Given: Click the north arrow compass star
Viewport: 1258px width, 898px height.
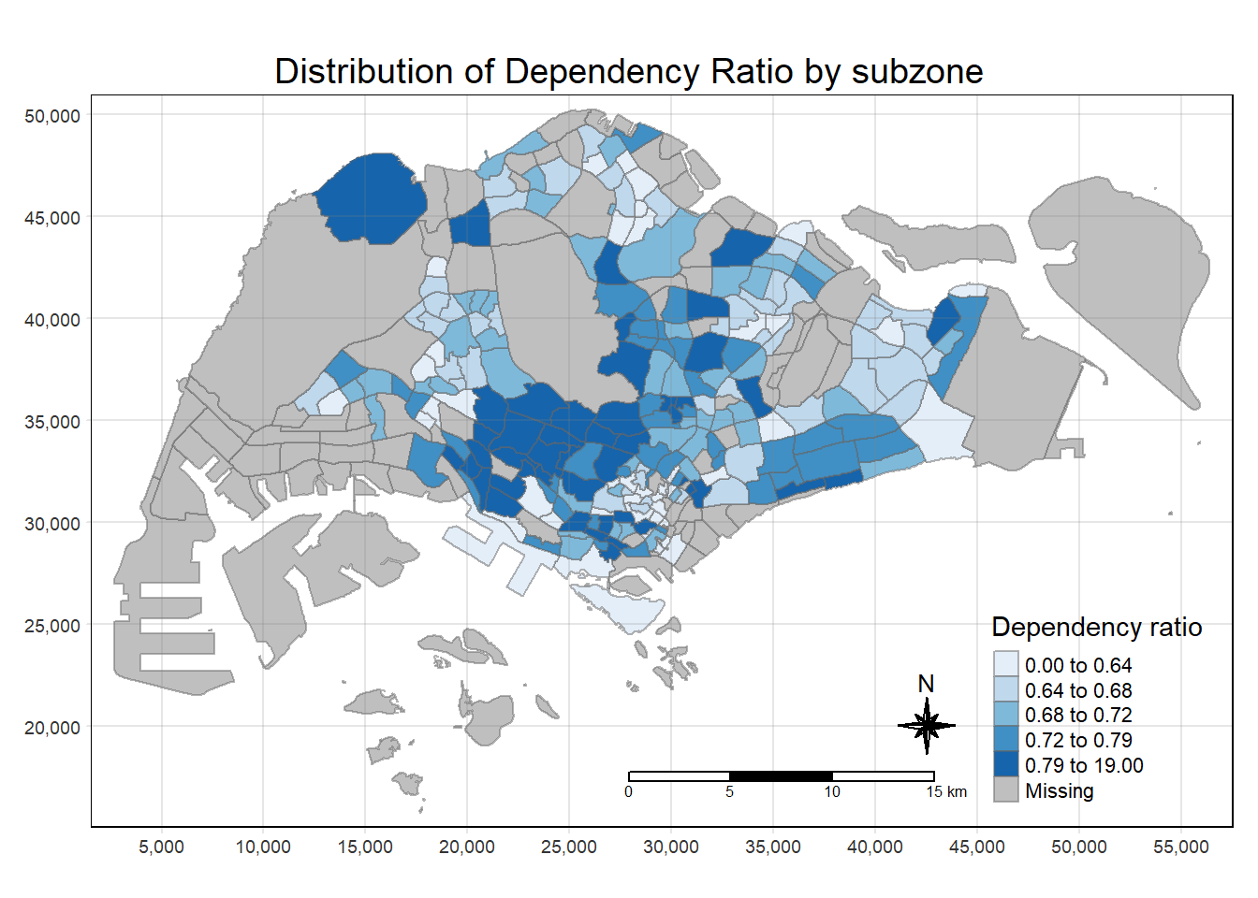Looking at the screenshot, I should [x=926, y=725].
